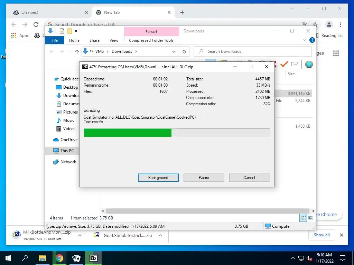This screenshot has height=265, width=354.
Task: Select Network in navigation pane
Action: (65, 162)
